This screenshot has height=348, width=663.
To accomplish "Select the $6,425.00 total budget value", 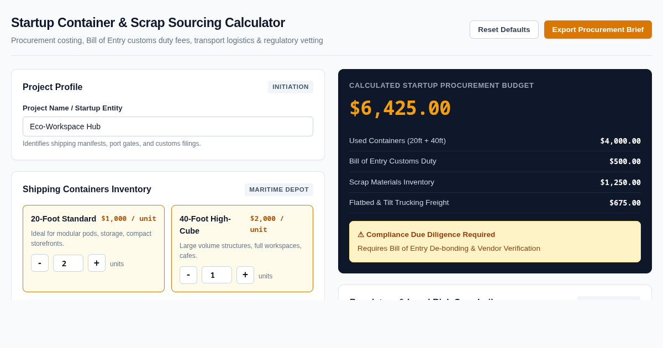I will (400, 108).
